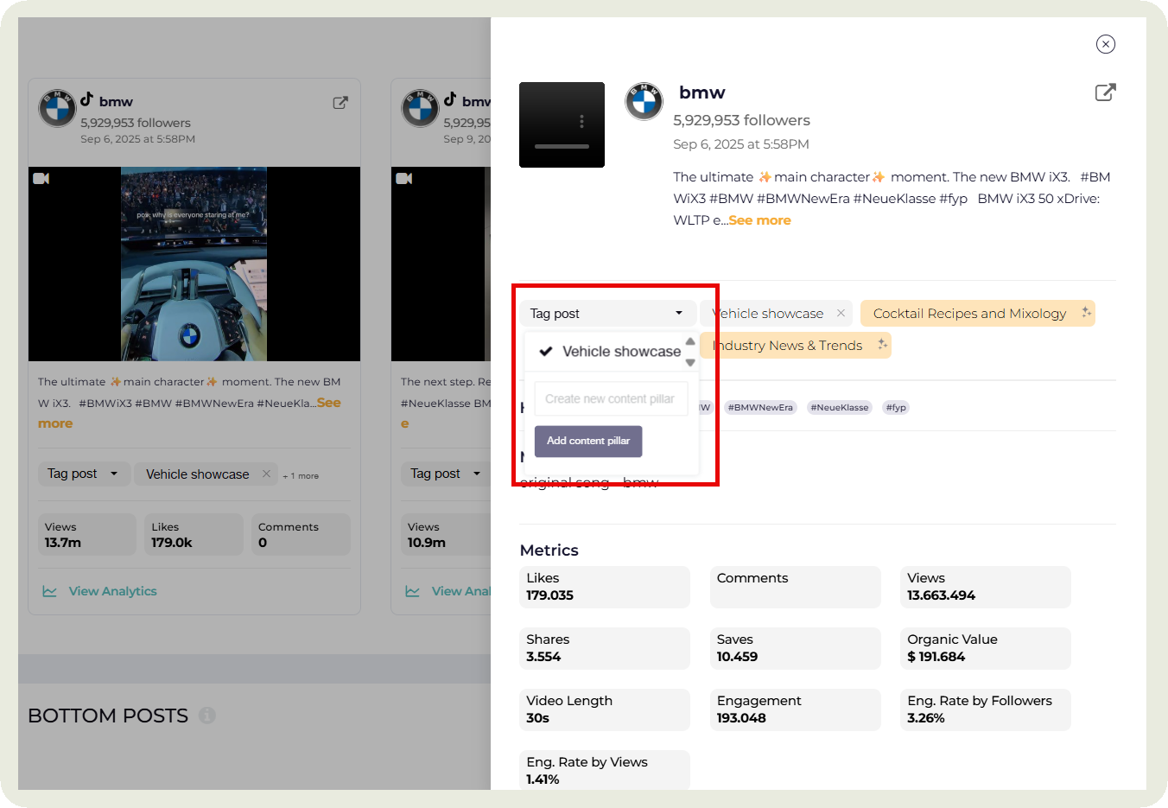Click BMW profile logo in detail panel
This screenshot has height=808, width=1168.
pyautogui.click(x=644, y=102)
